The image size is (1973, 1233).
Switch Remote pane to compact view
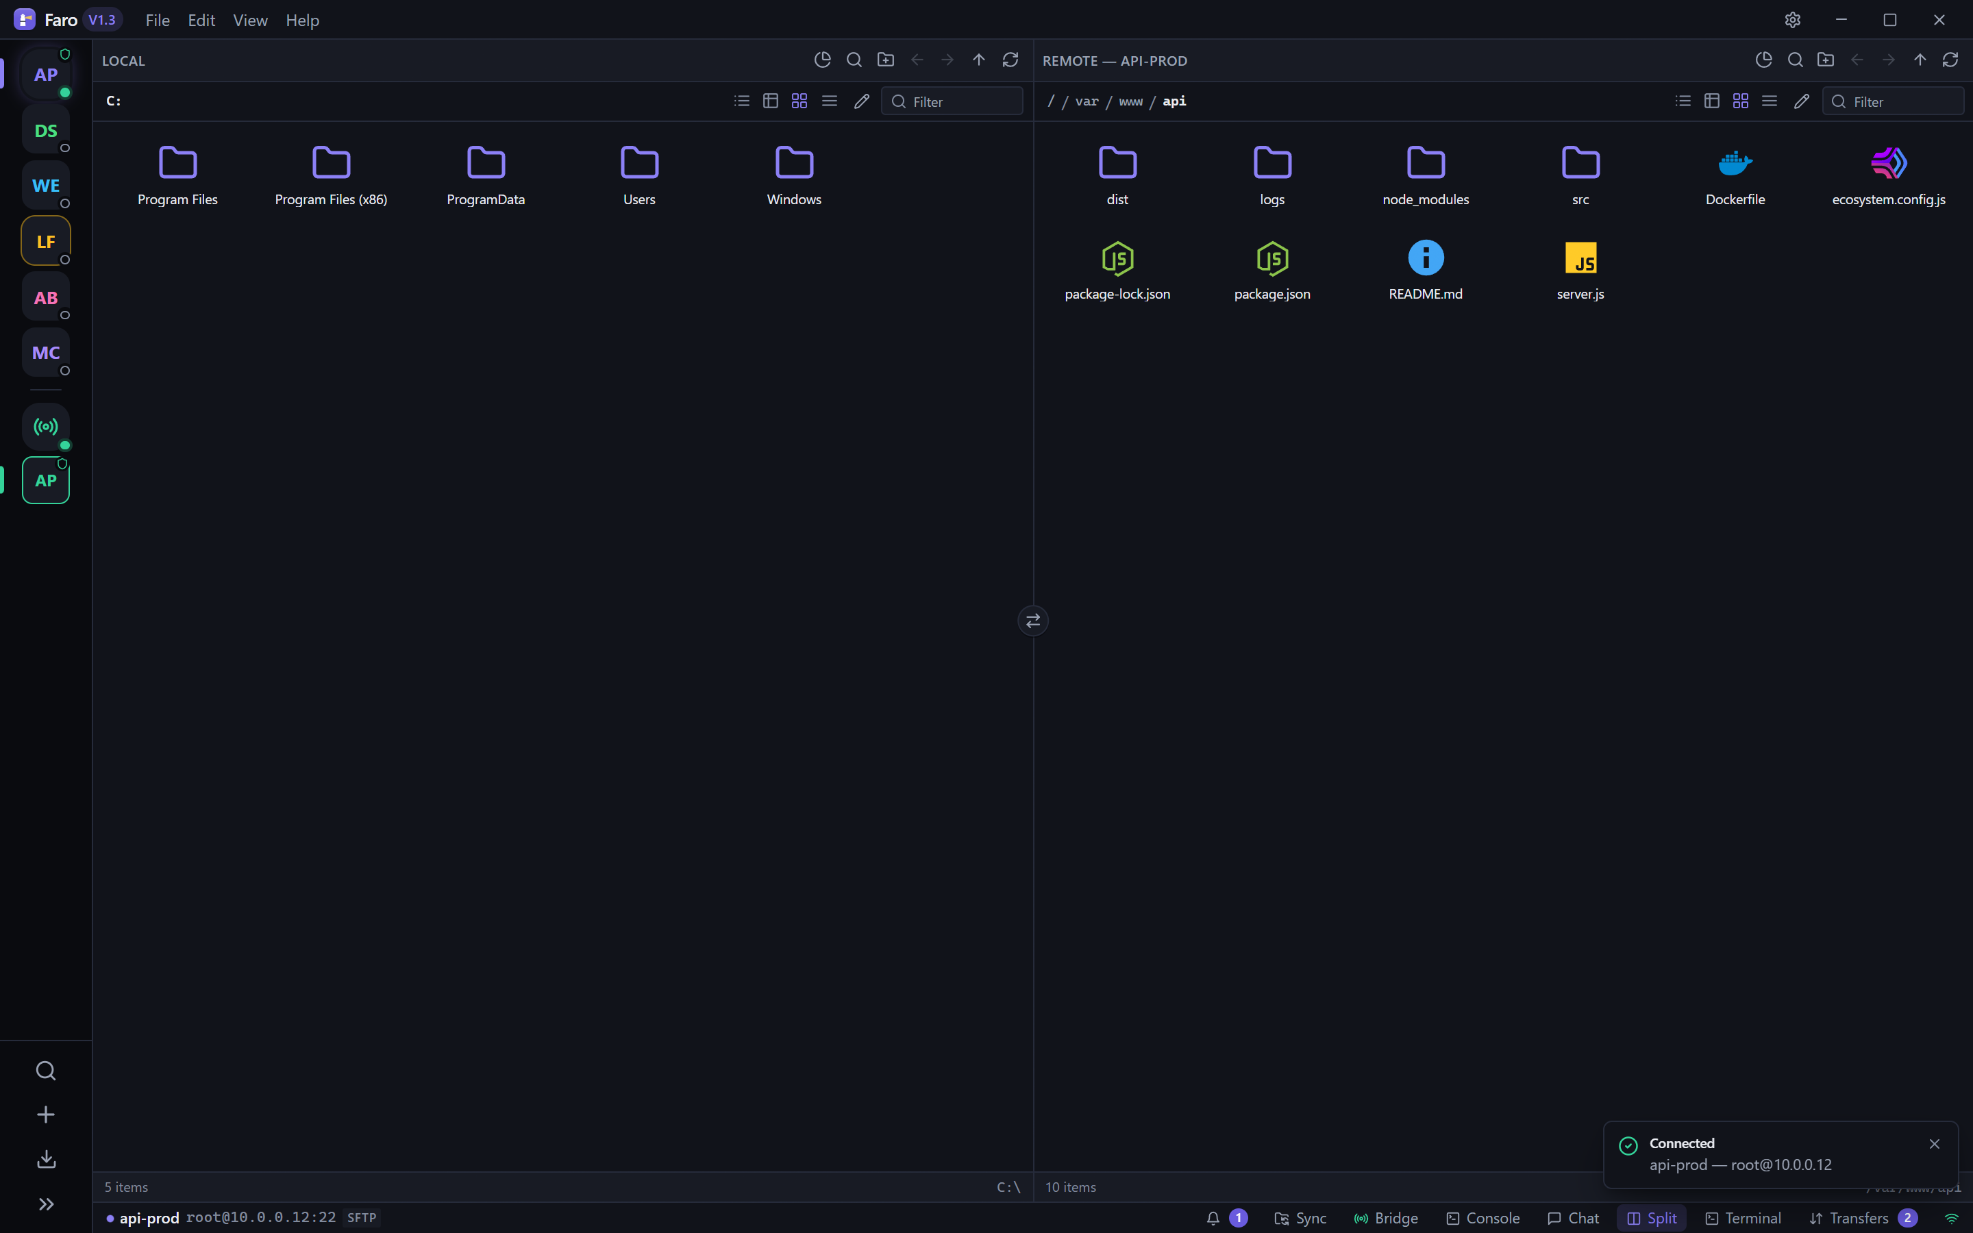pyautogui.click(x=1769, y=101)
